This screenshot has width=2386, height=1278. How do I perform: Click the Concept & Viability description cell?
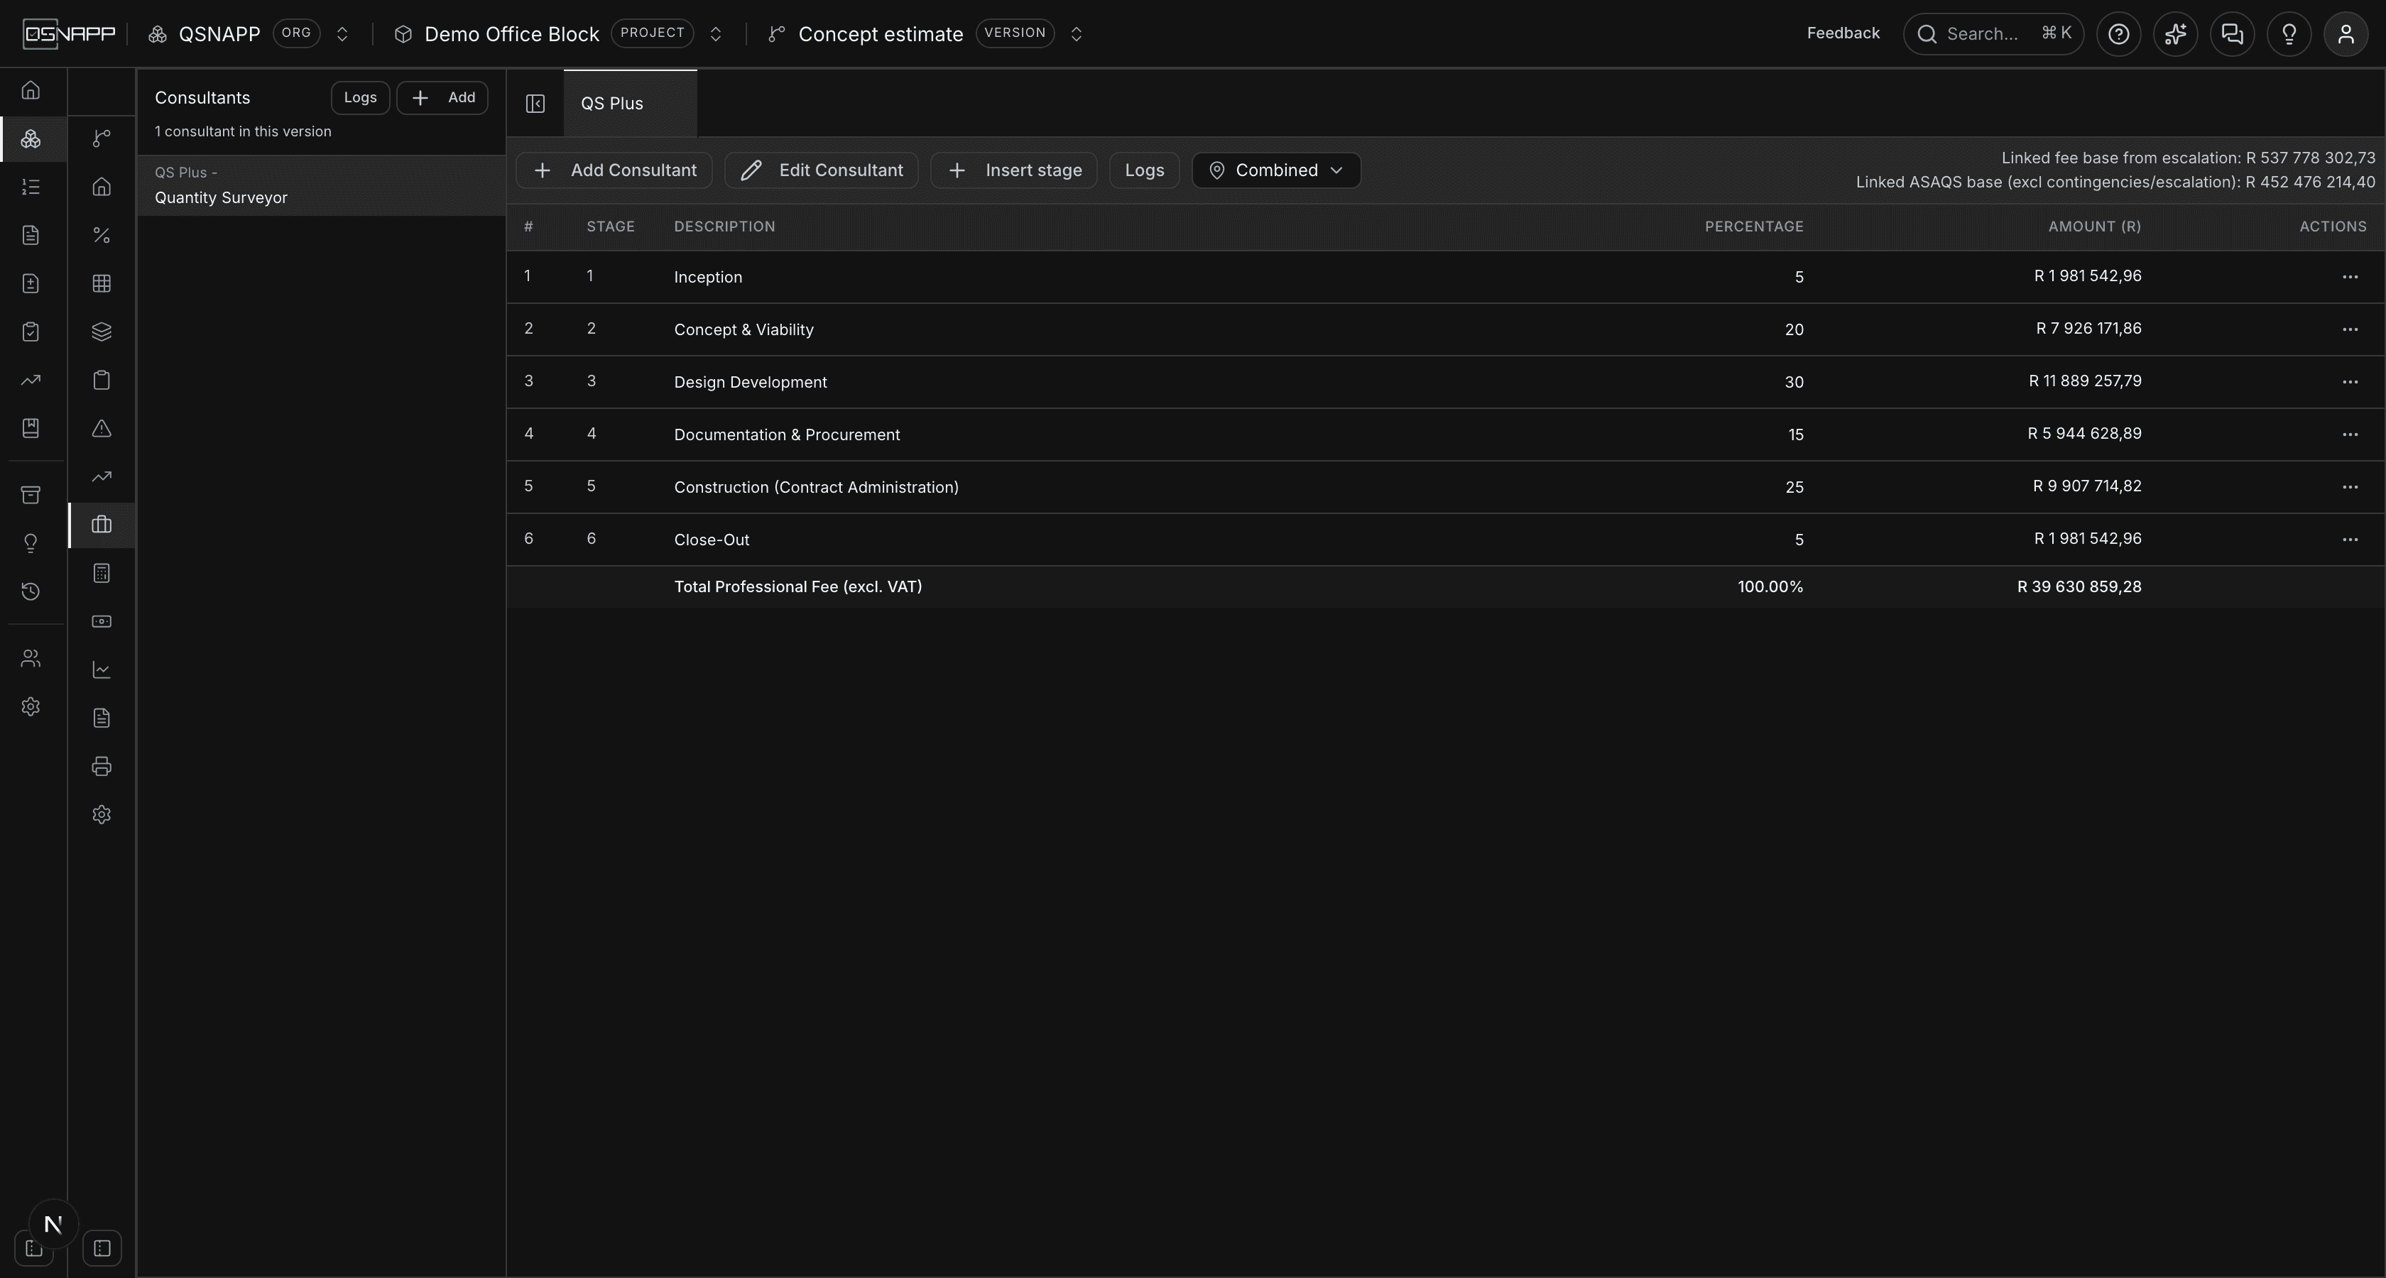[x=743, y=329]
